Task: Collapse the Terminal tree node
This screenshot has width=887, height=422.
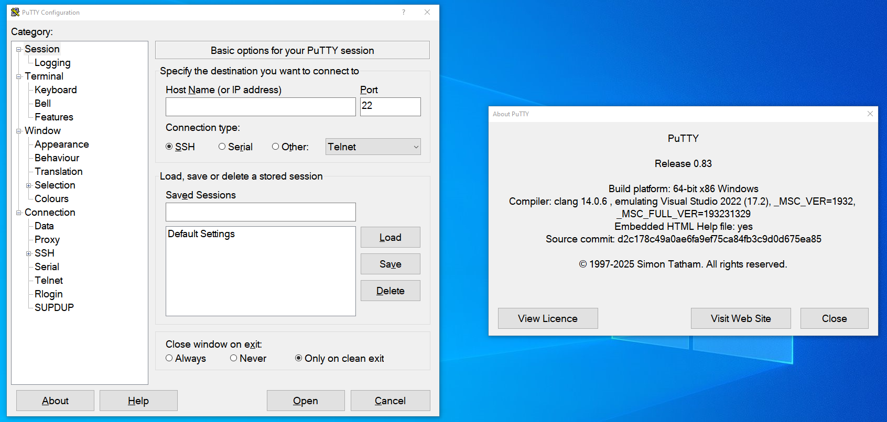Action: pyautogui.click(x=19, y=76)
